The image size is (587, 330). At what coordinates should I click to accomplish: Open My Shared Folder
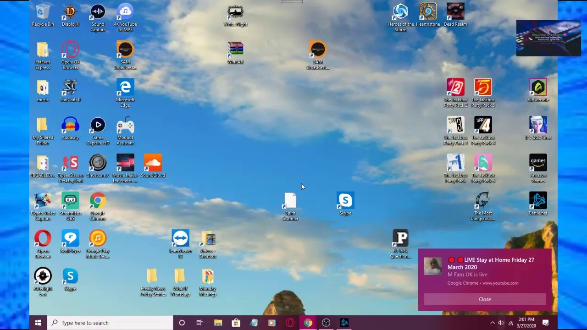click(x=43, y=132)
